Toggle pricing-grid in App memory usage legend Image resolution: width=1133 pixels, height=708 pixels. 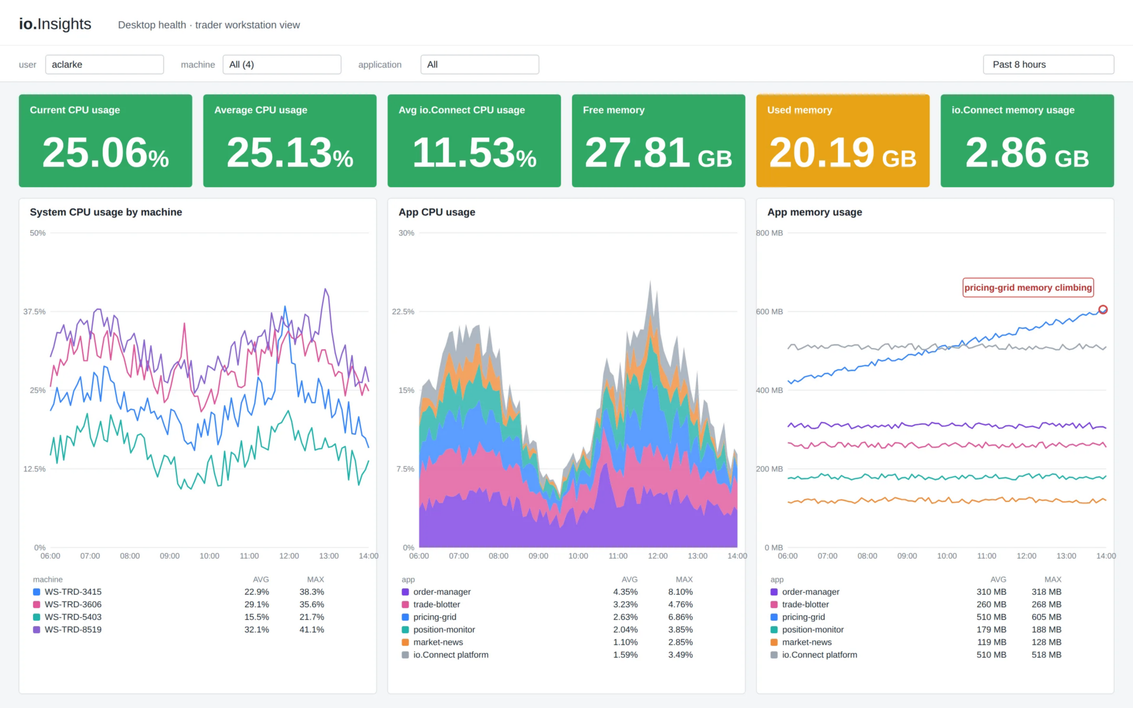798,617
